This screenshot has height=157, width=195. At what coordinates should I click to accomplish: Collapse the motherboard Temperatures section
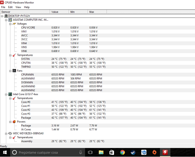coord(10,55)
